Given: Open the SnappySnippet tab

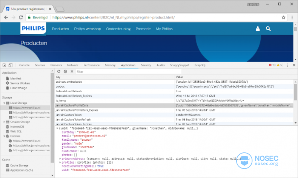Looking at the screenshot, I should point(180,65).
